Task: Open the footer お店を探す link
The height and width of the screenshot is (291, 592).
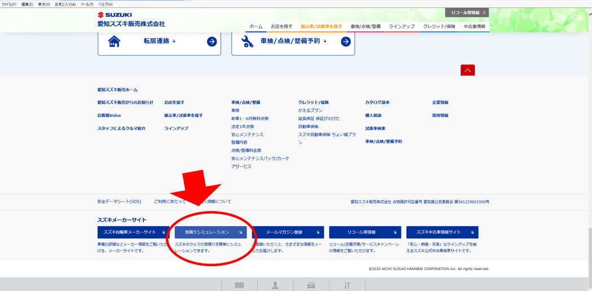Action: (x=174, y=102)
